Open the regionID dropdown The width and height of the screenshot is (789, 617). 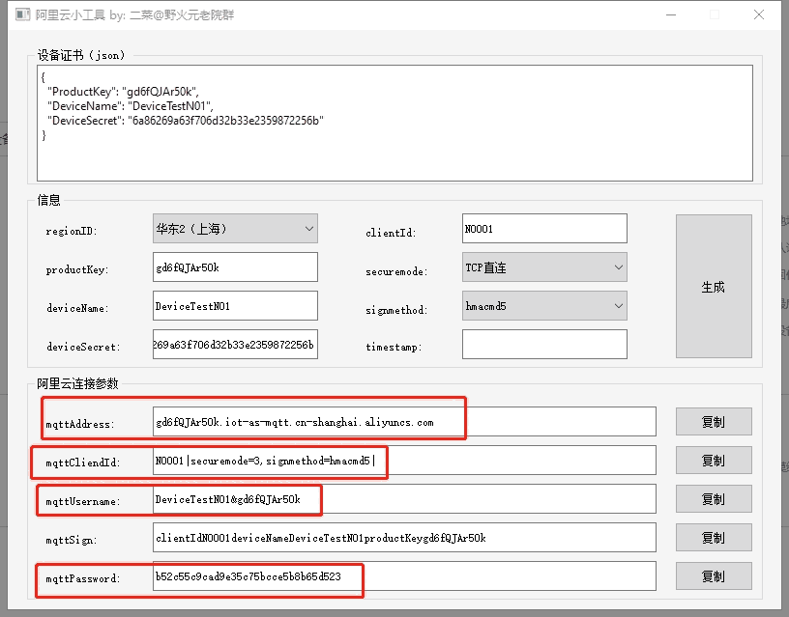235,229
